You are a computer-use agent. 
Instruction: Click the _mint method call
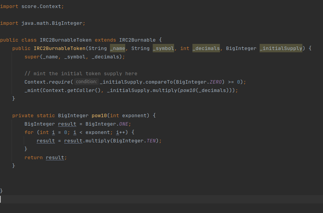pyautogui.click(x=32, y=90)
